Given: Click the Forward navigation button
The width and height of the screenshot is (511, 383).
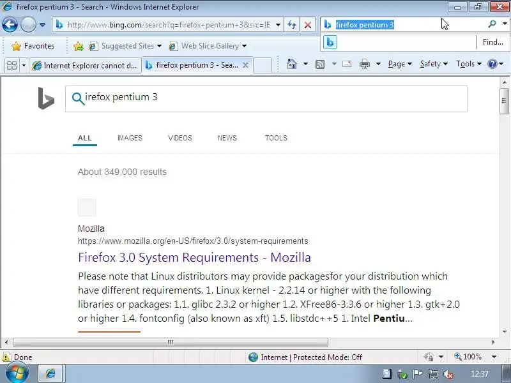Looking at the screenshot, I should (x=28, y=24).
